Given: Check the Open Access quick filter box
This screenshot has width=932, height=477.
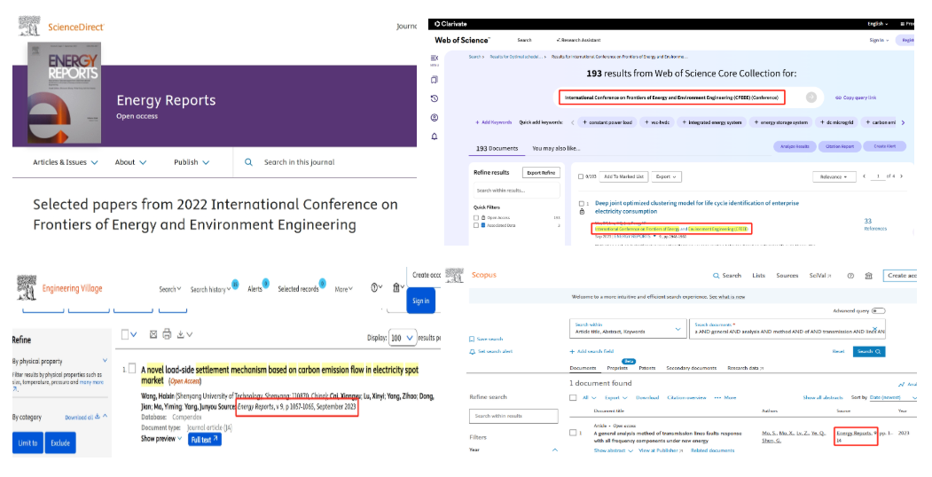Looking at the screenshot, I should [477, 217].
